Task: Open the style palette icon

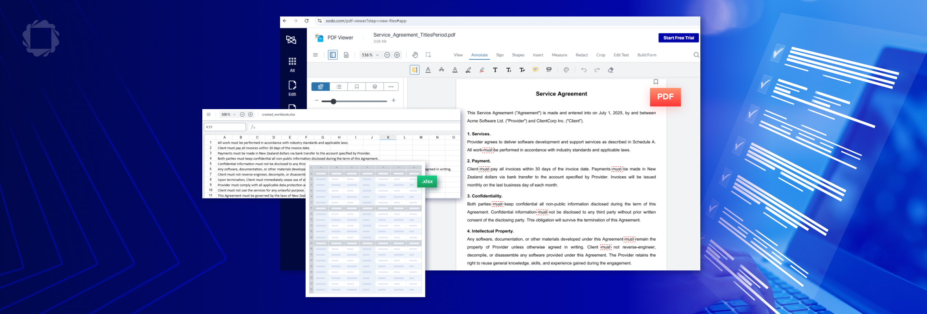Action: (x=566, y=70)
